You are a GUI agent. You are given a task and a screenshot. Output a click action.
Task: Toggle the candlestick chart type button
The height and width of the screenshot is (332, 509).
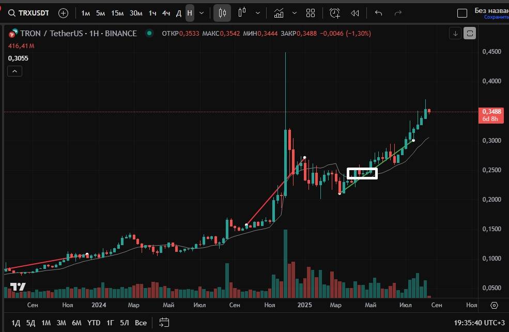[x=222, y=13]
